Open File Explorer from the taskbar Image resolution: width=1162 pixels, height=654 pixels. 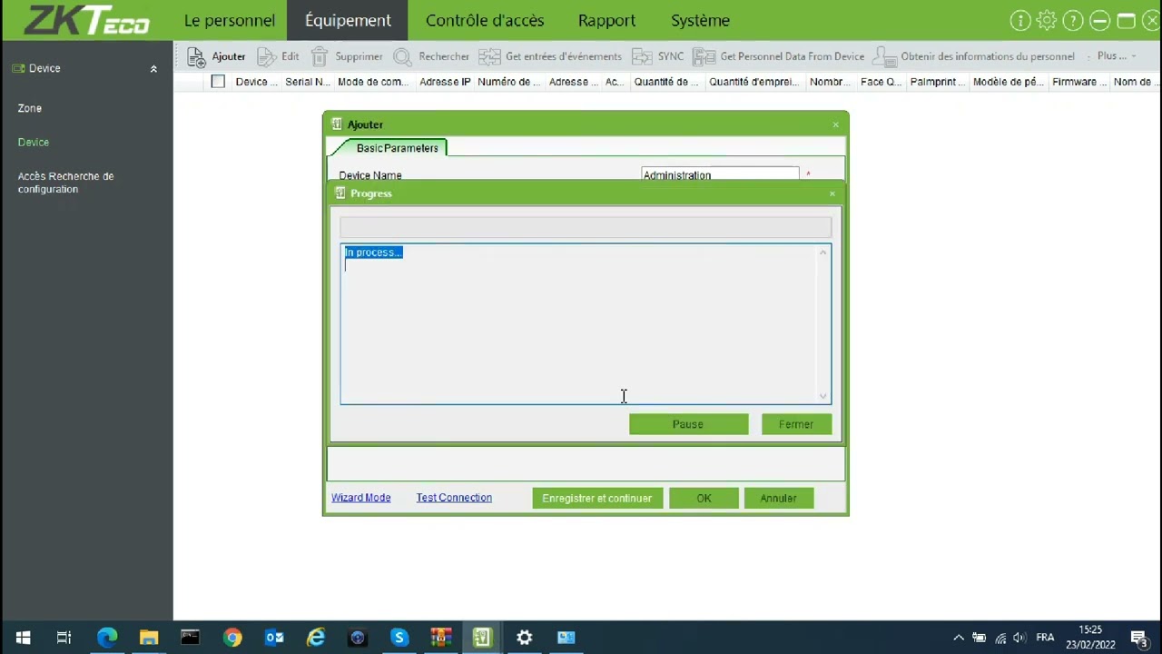click(x=149, y=638)
